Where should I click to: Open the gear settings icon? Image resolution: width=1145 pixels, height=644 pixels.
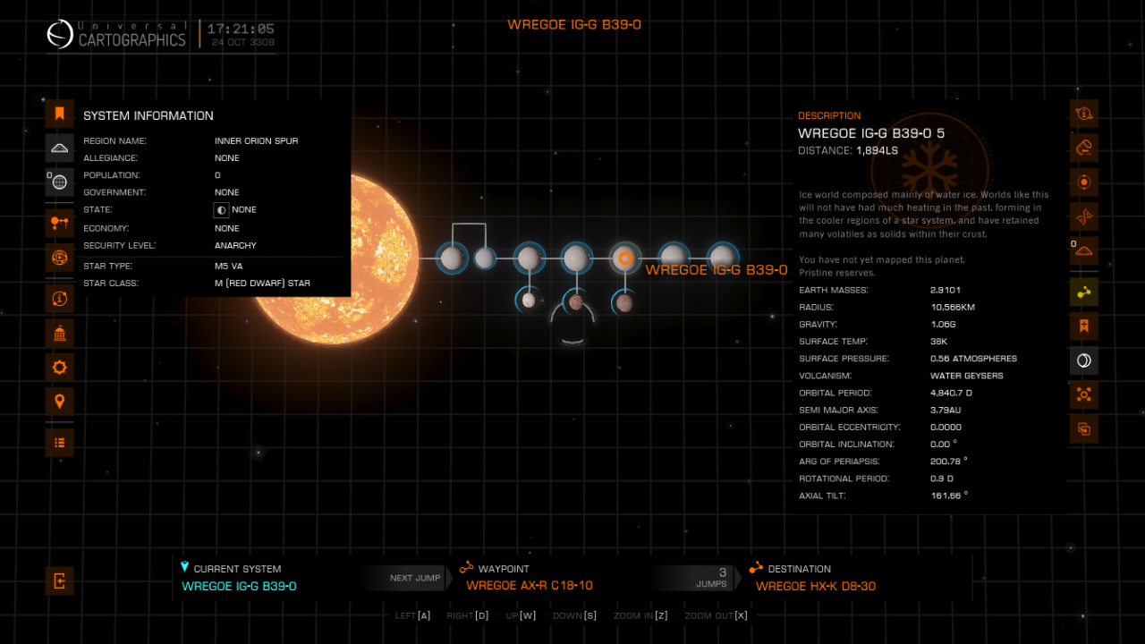[60, 367]
